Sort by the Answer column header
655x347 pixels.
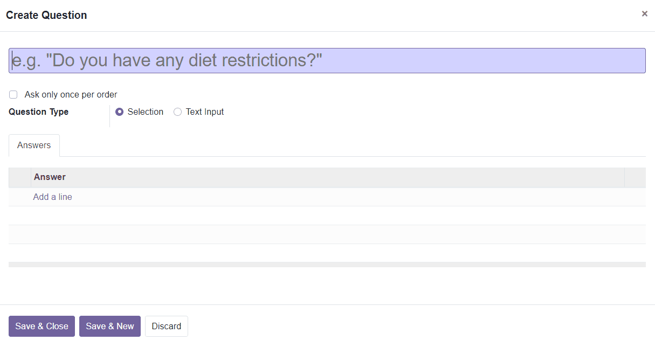click(x=327, y=177)
